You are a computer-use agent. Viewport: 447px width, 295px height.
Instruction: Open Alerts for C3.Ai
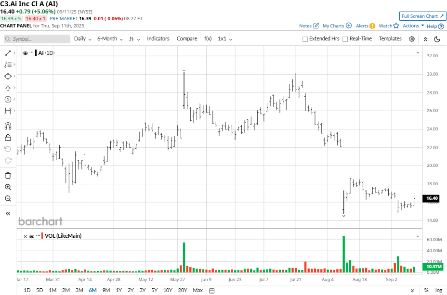tap(366, 26)
